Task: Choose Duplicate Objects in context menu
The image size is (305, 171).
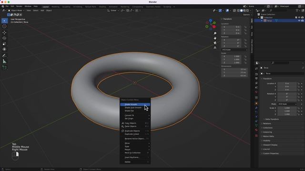Action: coord(135,131)
